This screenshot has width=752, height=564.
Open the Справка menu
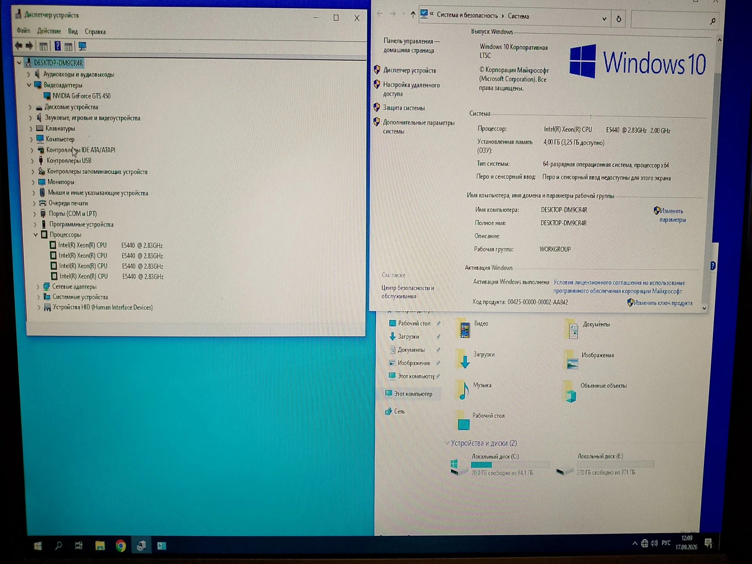pos(95,32)
